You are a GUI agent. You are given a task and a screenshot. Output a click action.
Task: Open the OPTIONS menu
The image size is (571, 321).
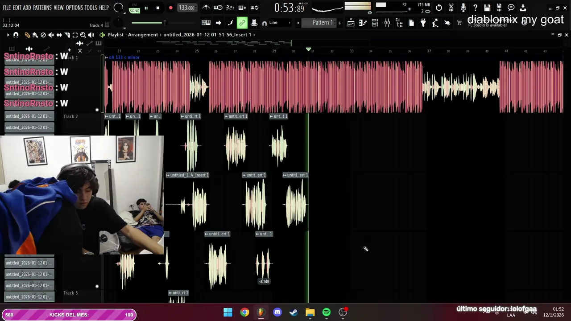coord(74,8)
